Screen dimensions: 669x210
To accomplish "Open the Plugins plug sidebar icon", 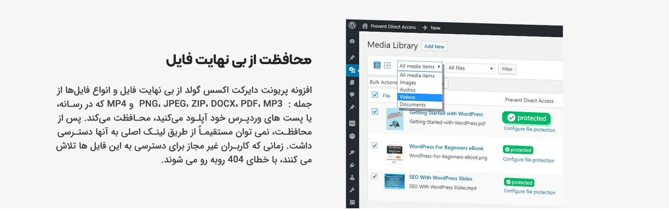I will coord(352,165).
